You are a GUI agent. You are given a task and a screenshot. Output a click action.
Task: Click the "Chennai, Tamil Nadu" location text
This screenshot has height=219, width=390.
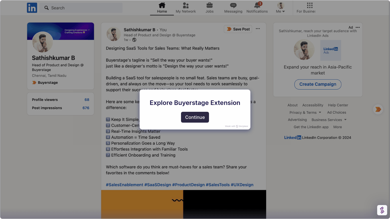tap(49, 76)
